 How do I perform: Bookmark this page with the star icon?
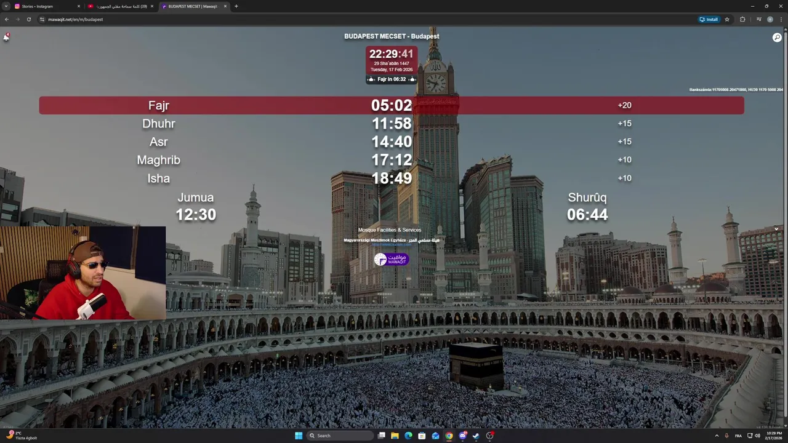[727, 19]
